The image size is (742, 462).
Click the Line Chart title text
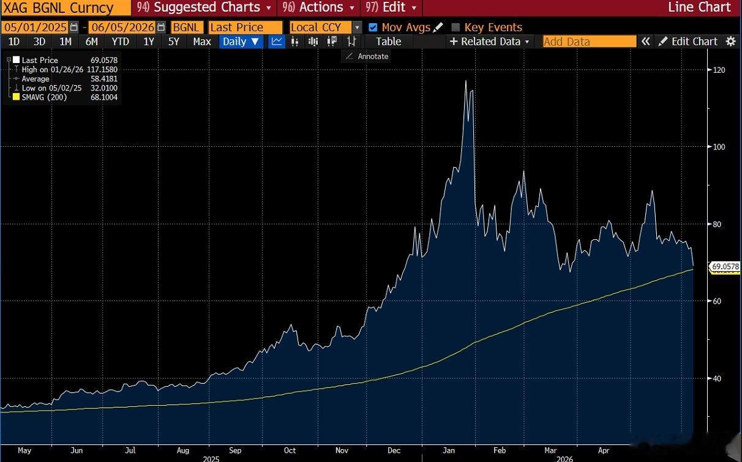(699, 7)
